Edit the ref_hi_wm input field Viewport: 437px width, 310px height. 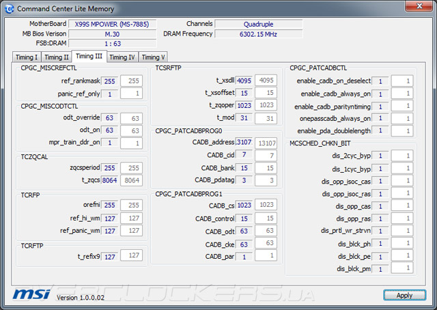click(132, 218)
